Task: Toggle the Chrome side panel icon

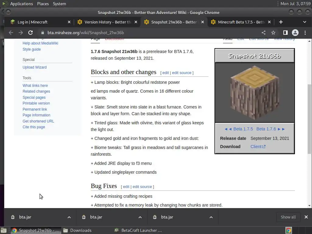Action: [285, 33]
